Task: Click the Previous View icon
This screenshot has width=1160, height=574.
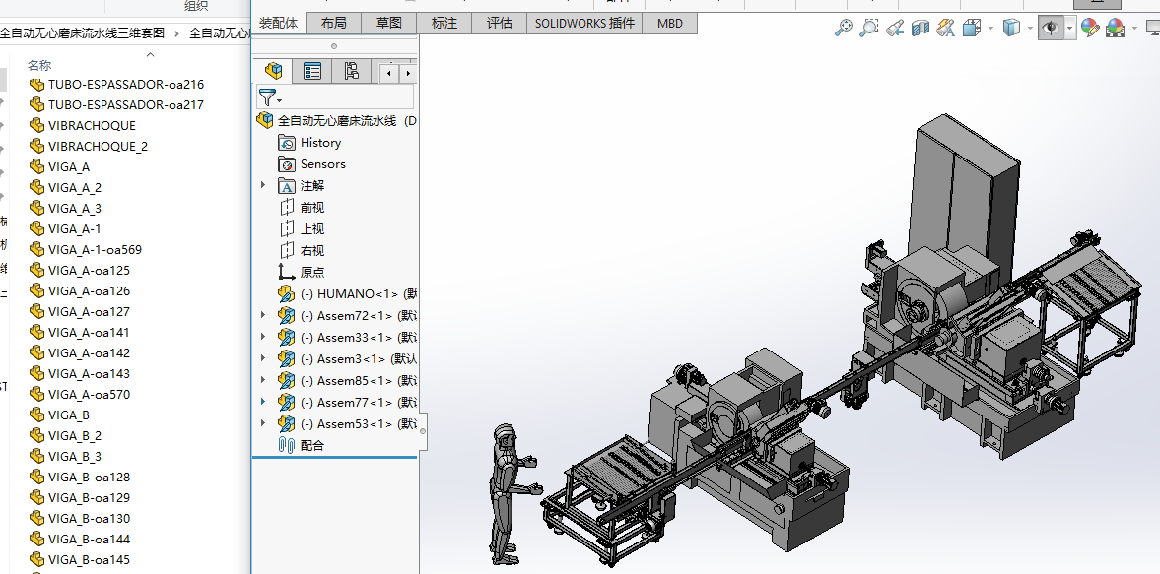Action: coord(895,29)
